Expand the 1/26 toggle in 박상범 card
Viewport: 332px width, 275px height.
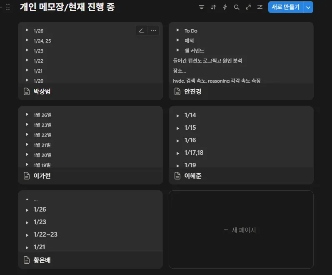(x=27, y=30)
